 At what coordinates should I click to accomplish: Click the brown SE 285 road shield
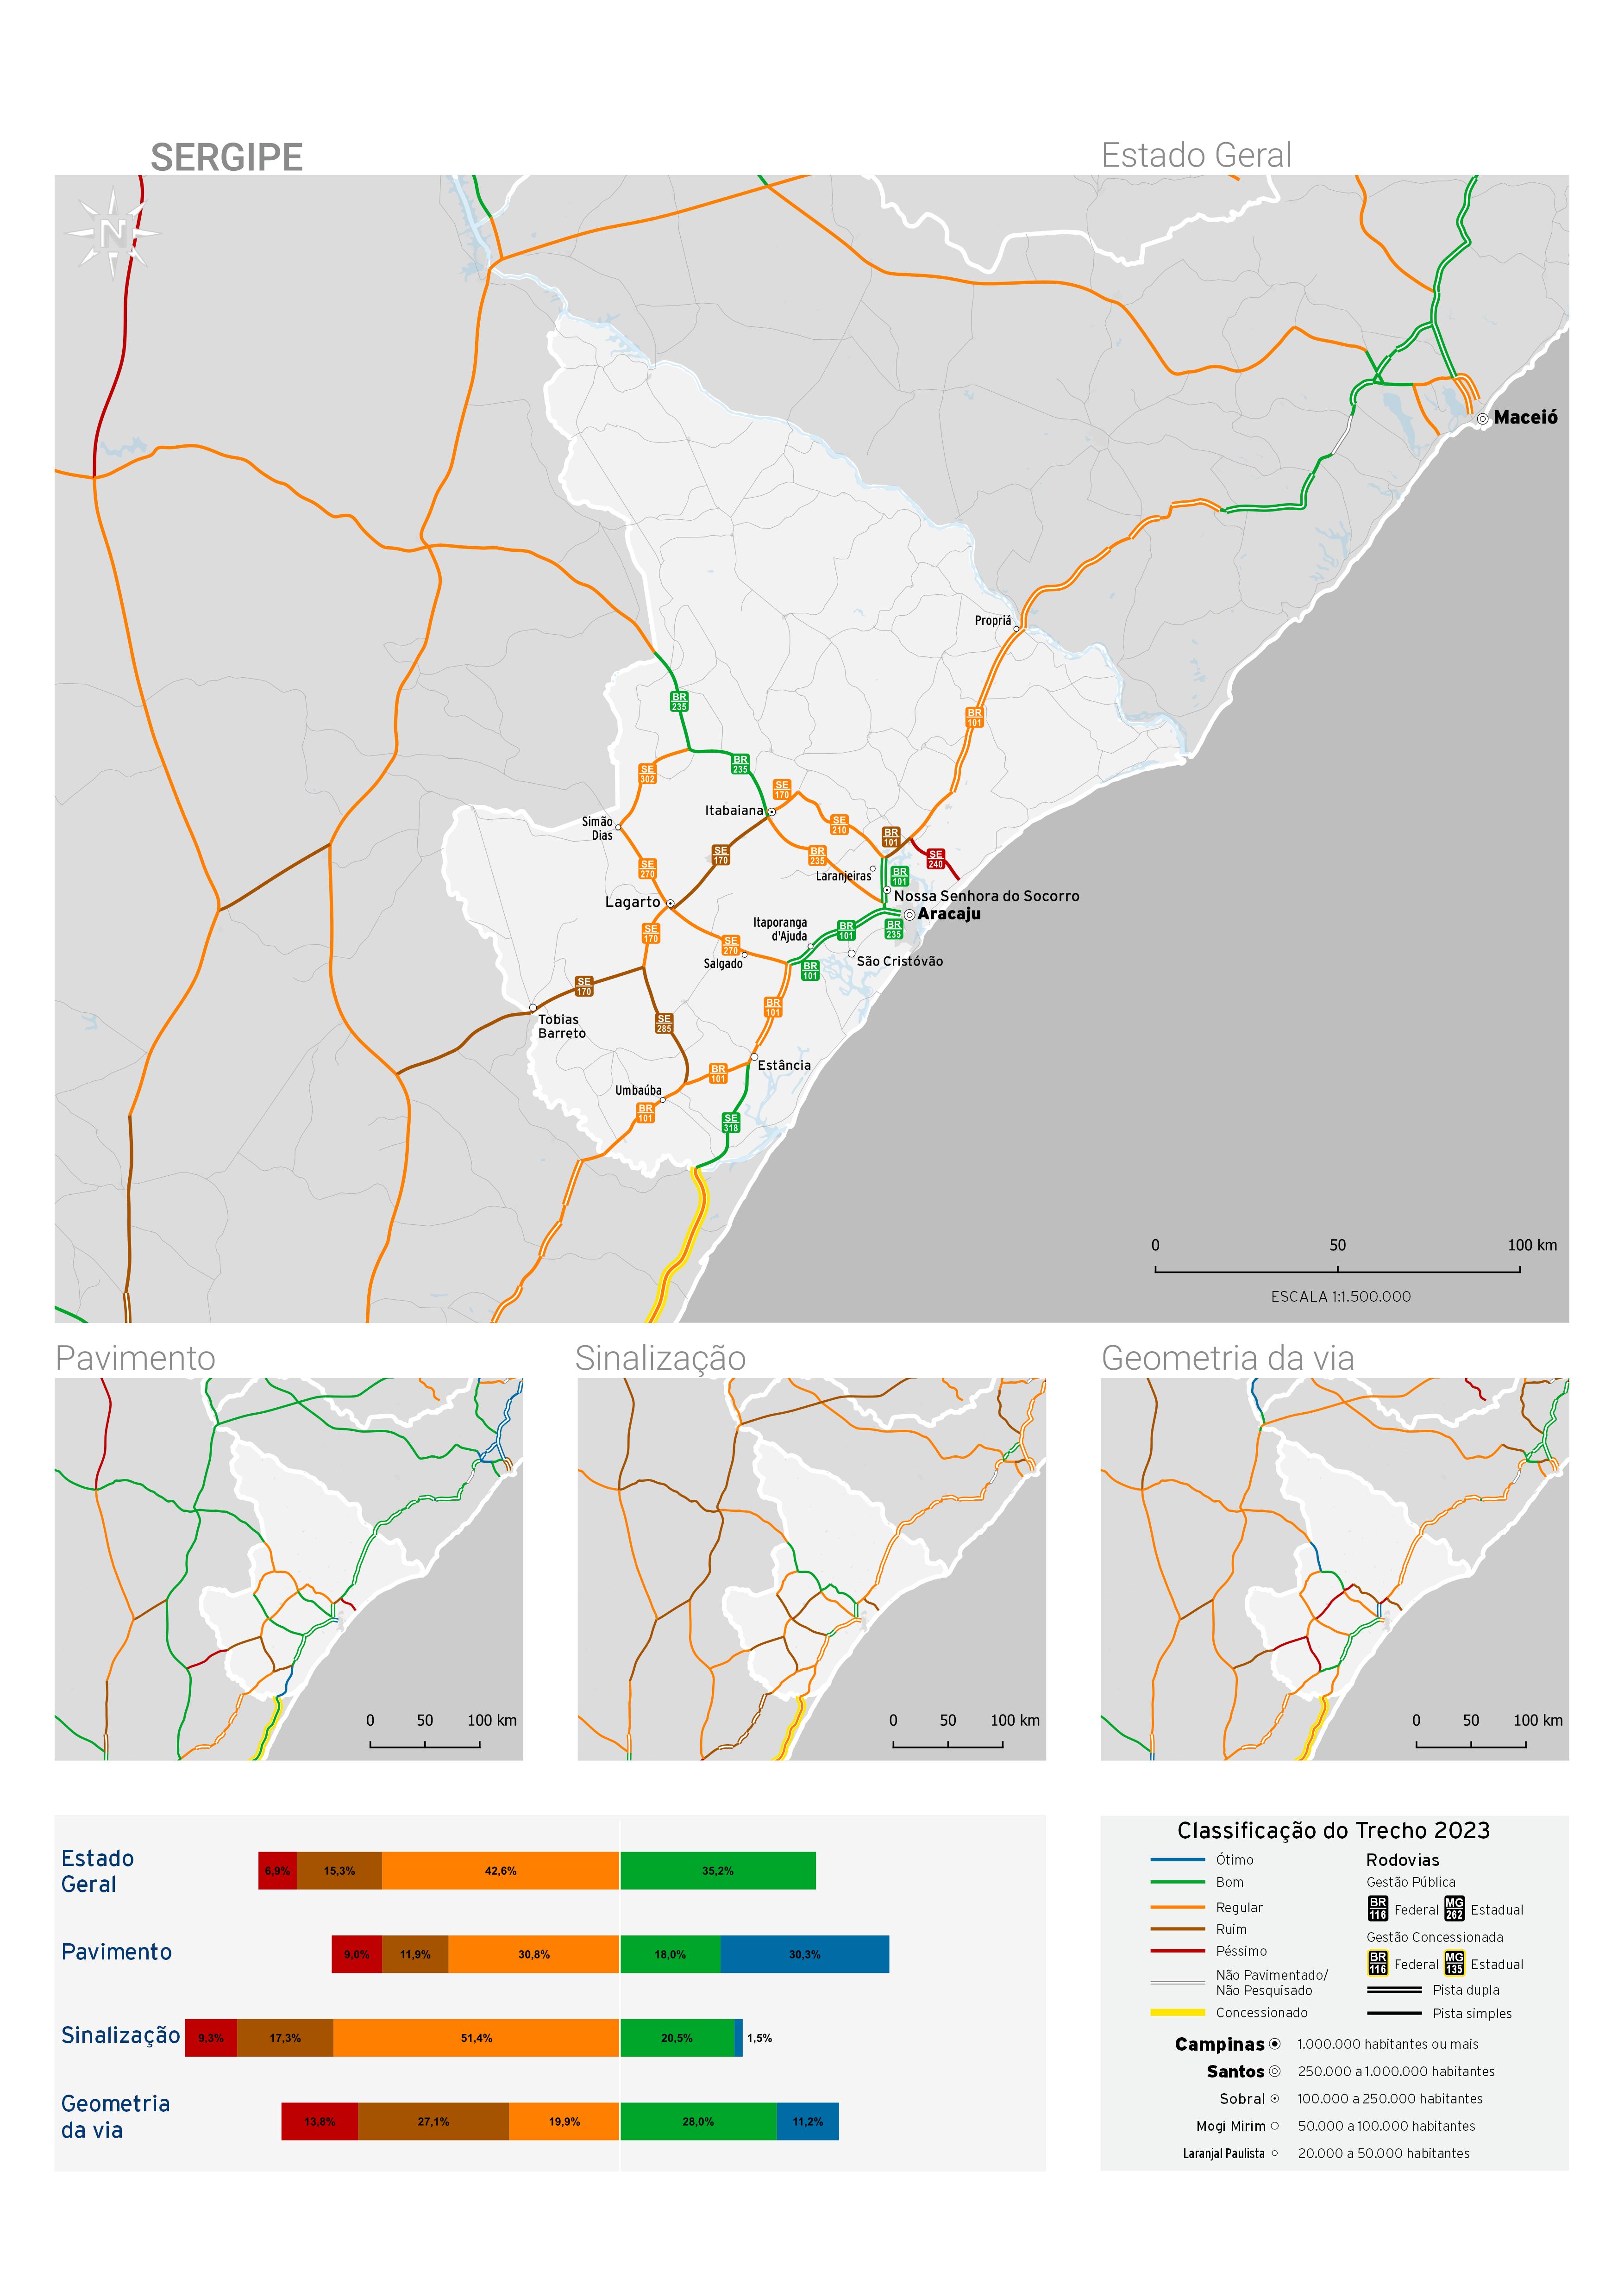[x=664, y=1024]
